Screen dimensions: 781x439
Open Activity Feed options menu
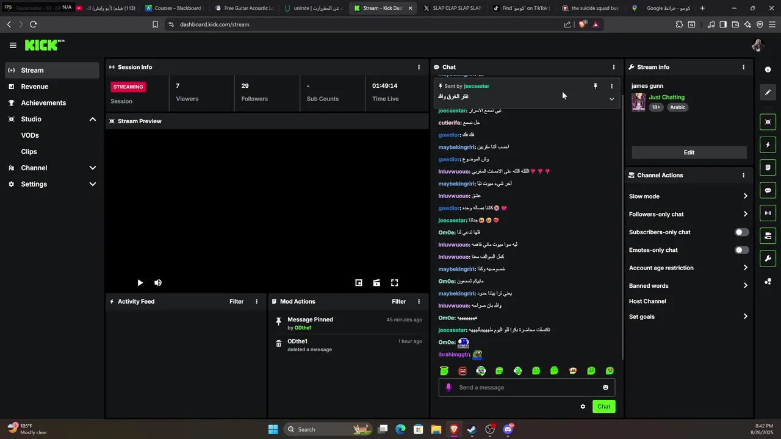(256, 301)
